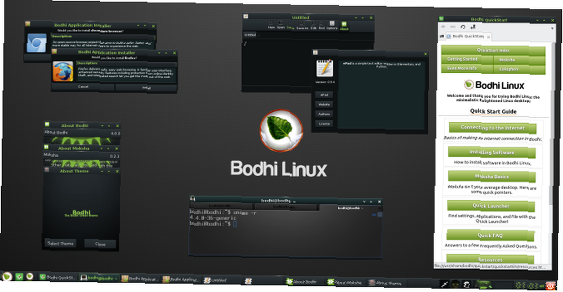Click About in ePad toolbar
Image resolution: width=563 pixels, height=292 pixels.
click(x=344, y=26)
